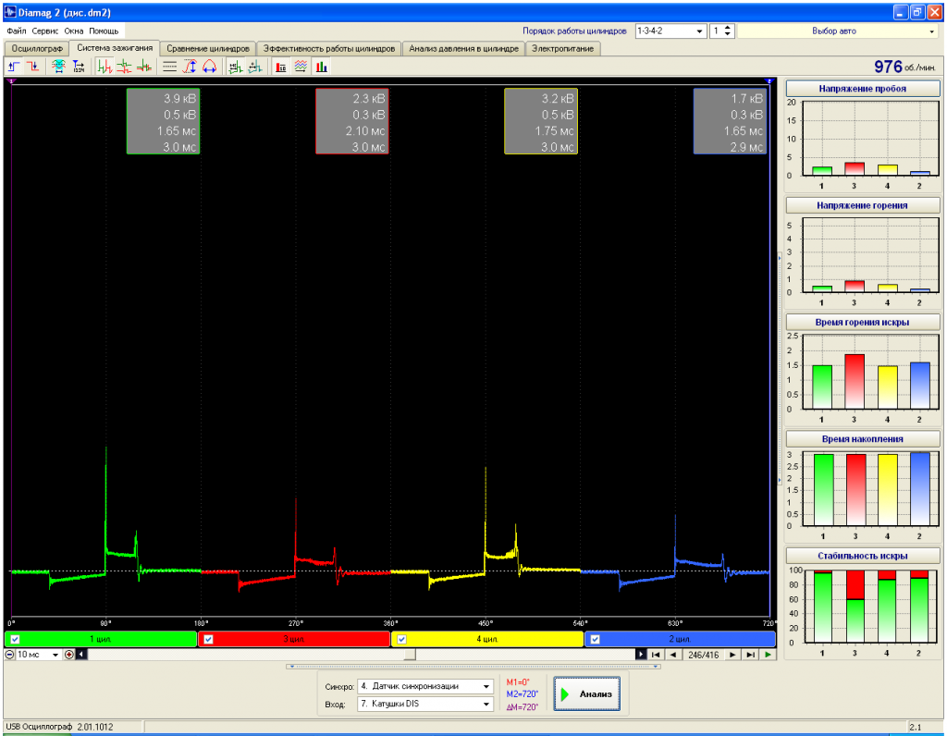947x736 pixels.
Task: Click the Время горения искры header button
Action: pyautogui.click(x=863, y=323)
